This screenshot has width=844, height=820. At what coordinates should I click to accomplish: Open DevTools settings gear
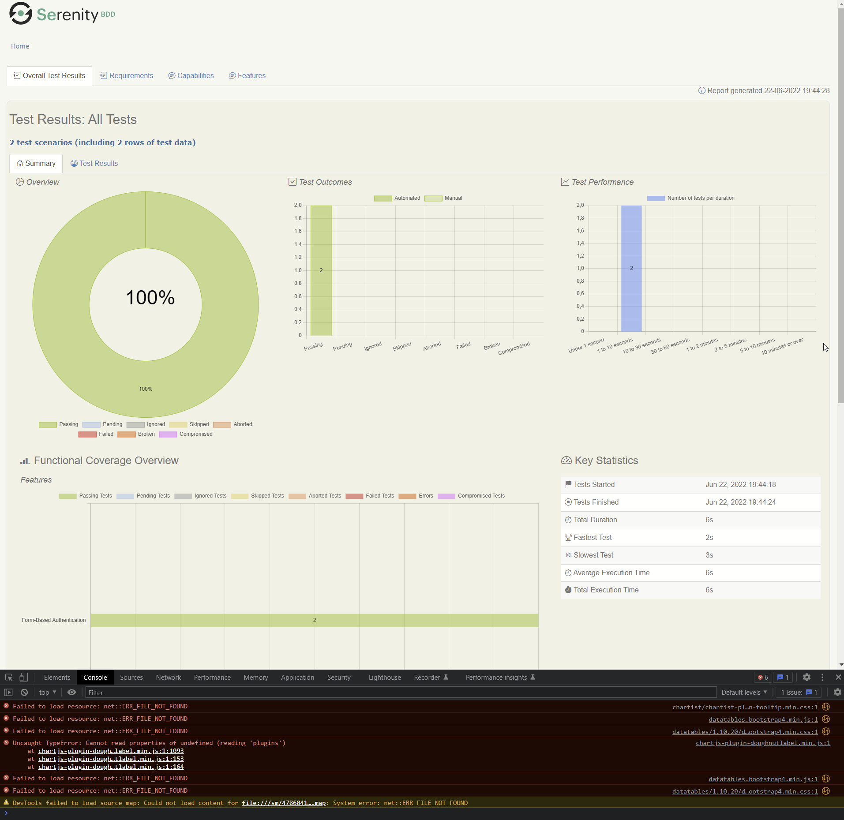tap(806, 677)
